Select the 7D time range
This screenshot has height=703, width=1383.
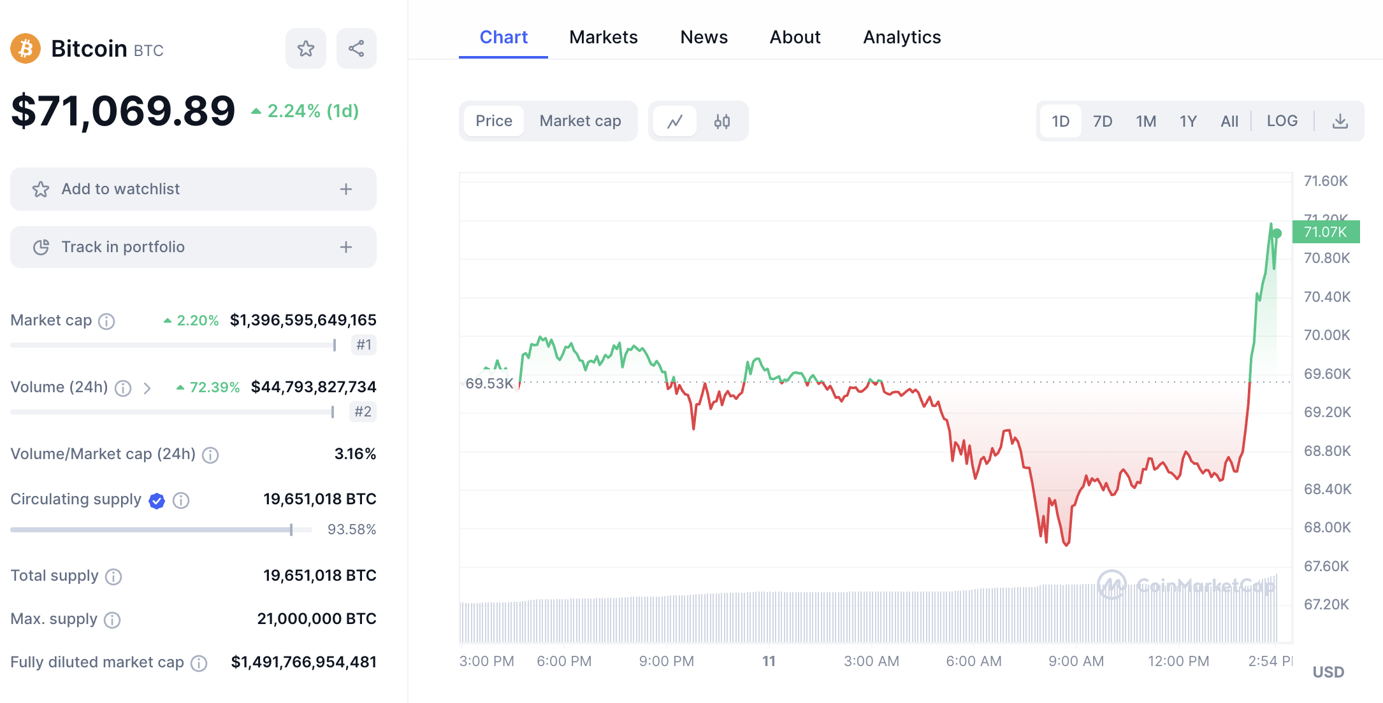click(x=1103, y=121)
